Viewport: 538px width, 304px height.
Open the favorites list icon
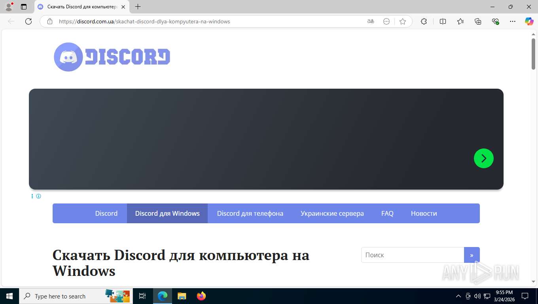(460, 21)
